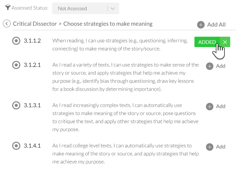
Task: Click the green ADDED button
Action: point(206,42)
